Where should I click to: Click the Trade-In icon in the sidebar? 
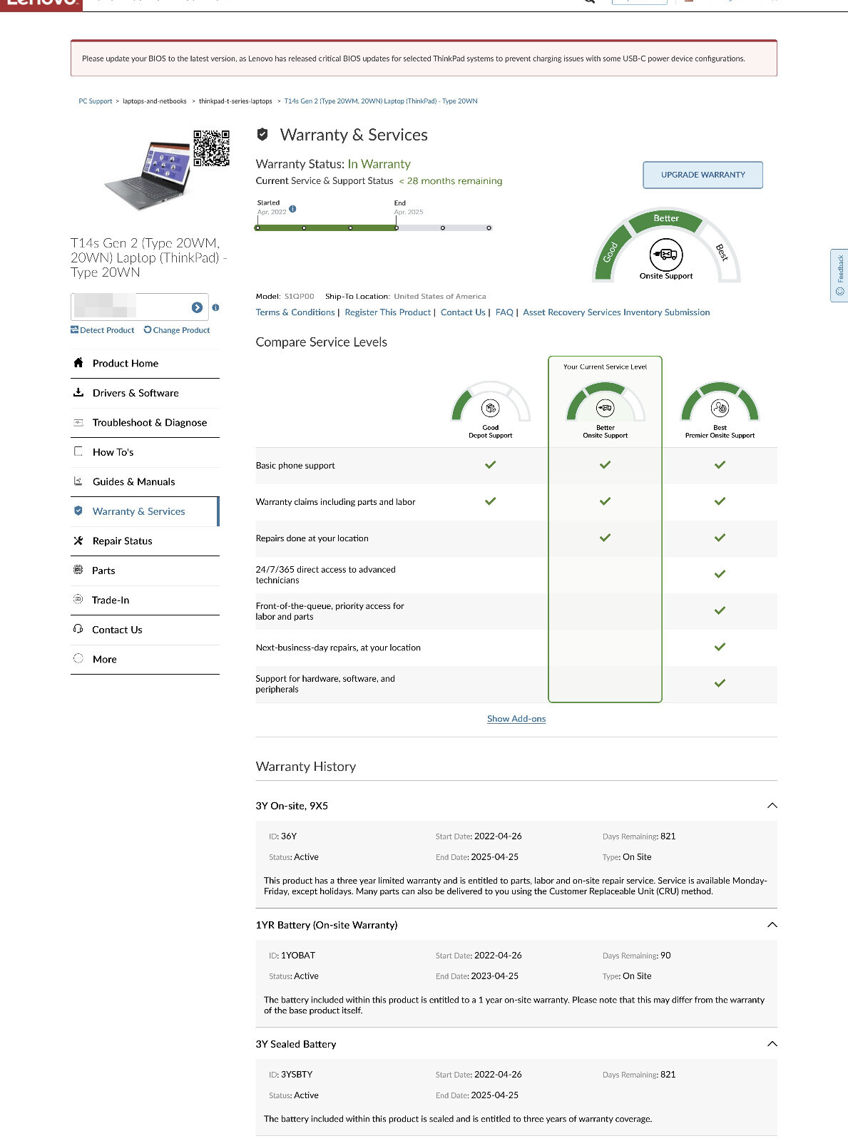click(x=78, y=599)
